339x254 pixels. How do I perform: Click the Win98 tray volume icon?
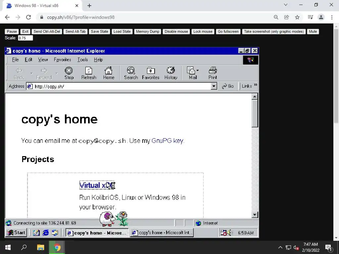point(229,233)
